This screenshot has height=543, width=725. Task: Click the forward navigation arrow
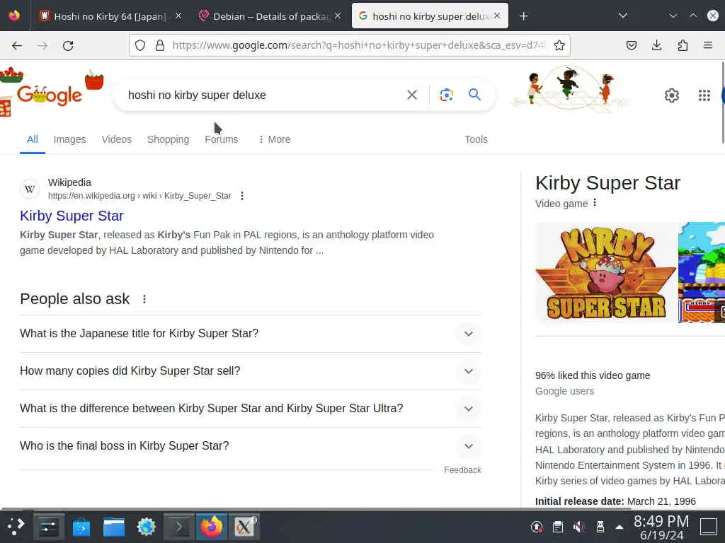pyautogui.click(x=42, y=45)
